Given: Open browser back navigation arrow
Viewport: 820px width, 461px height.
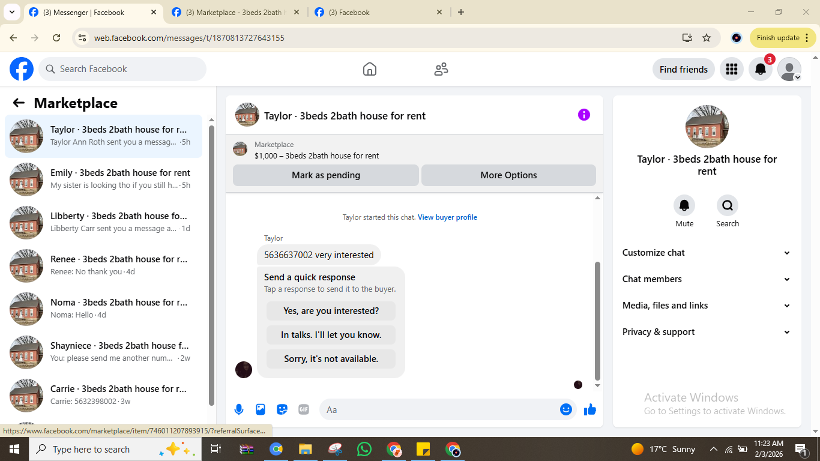Looking at the screenshot, I should [13, 38].
